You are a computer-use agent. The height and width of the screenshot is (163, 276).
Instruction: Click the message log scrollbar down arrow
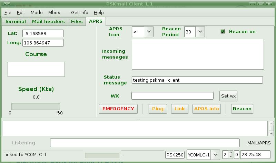point(271,133)
